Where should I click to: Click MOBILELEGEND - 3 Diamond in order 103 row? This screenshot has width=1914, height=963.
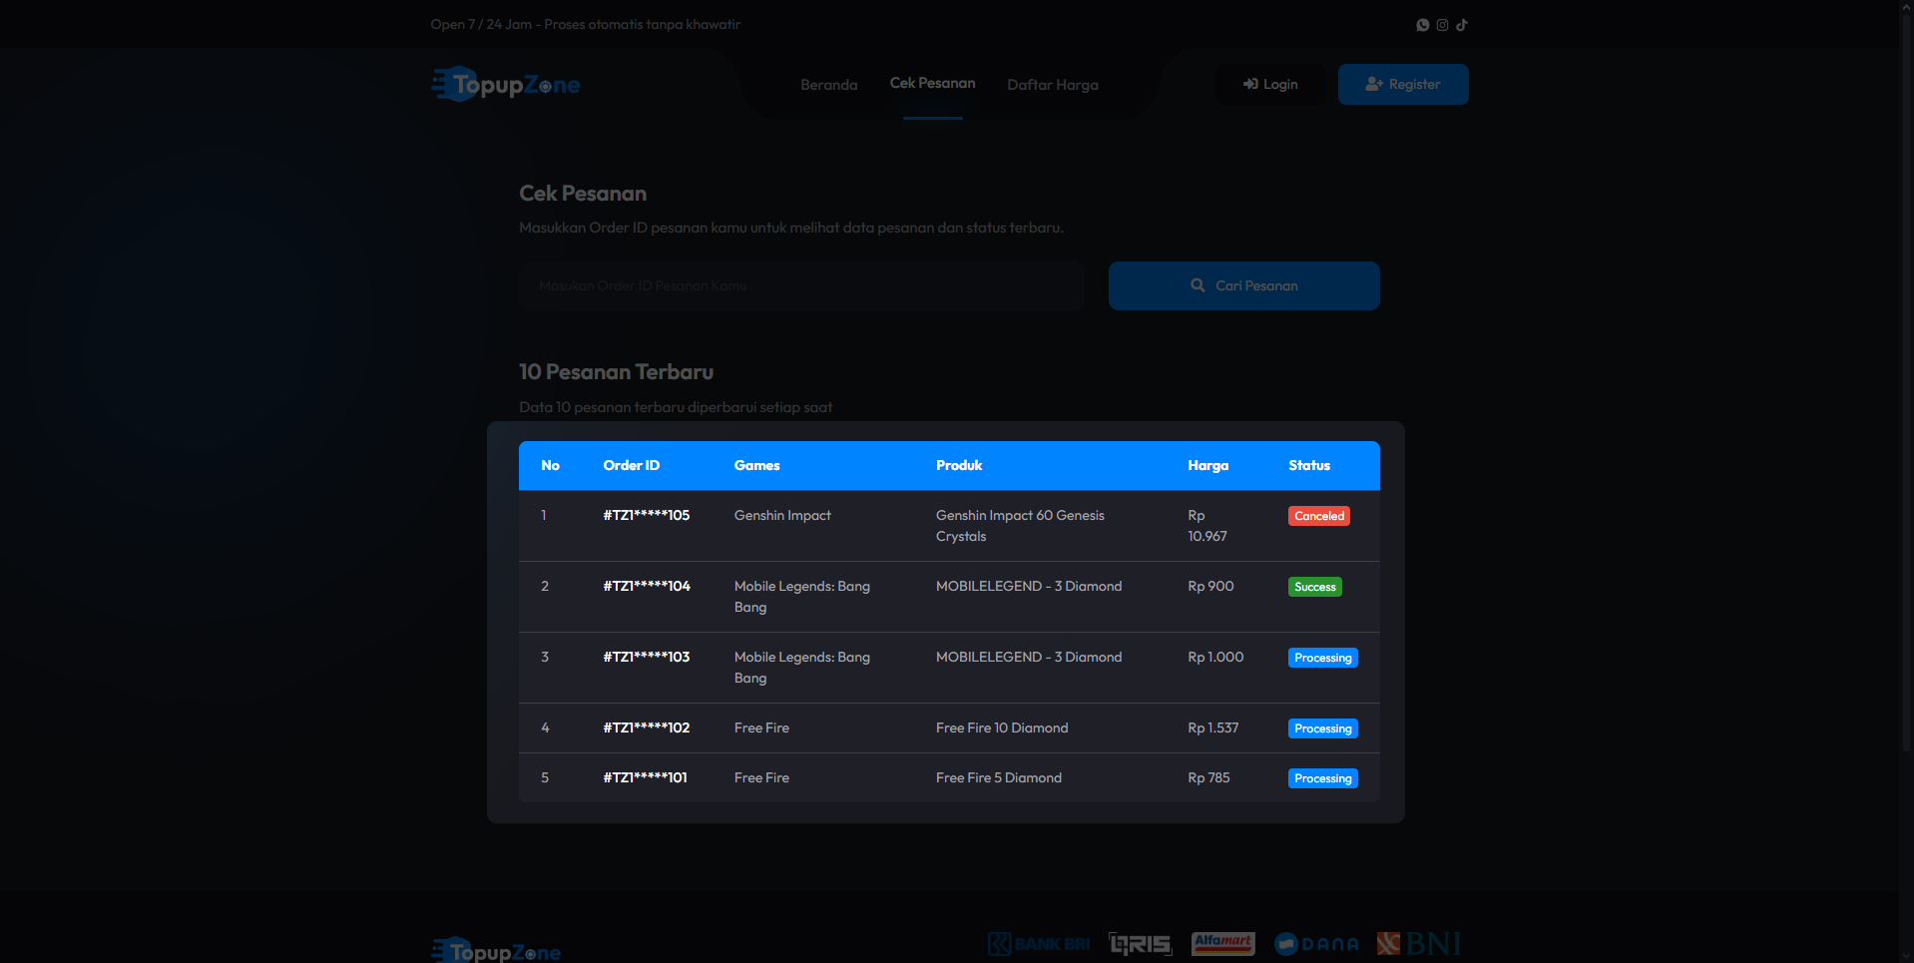pyautogui.click(x=1029, y=657)
